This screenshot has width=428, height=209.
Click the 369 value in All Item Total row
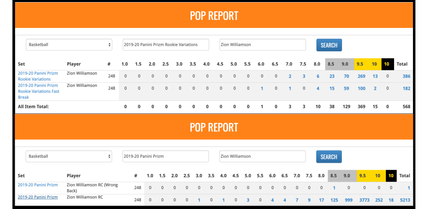point(362,106)
